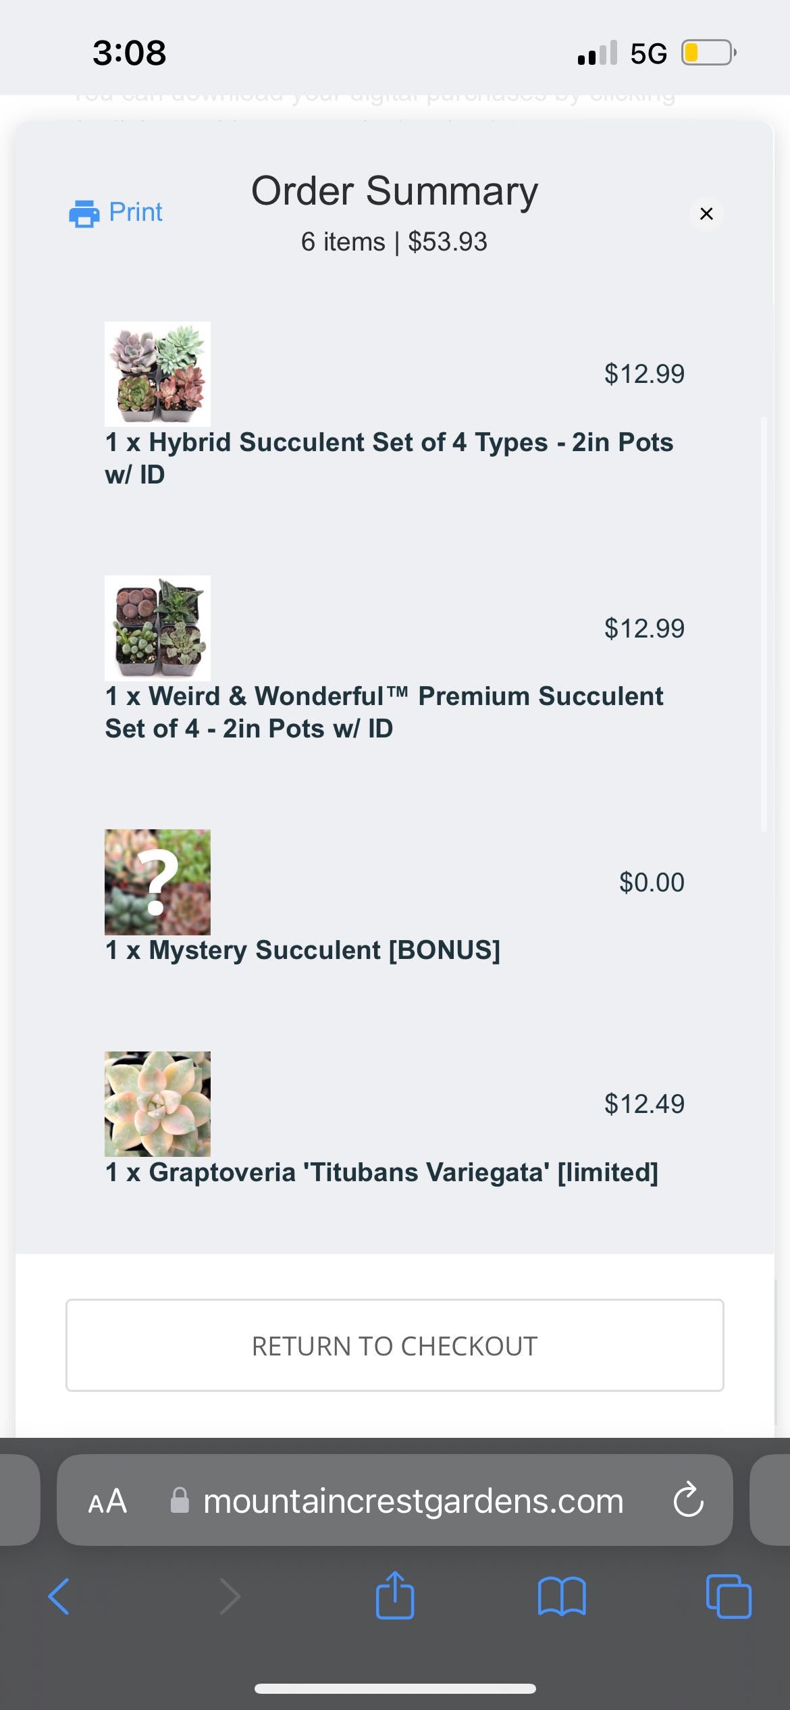Show all open Safari tabs
This screenshot has width=790, height=1710.
coord(728,1597)
